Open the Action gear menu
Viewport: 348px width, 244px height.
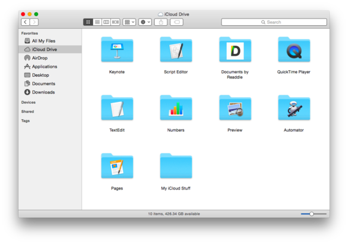coord(145,22)
